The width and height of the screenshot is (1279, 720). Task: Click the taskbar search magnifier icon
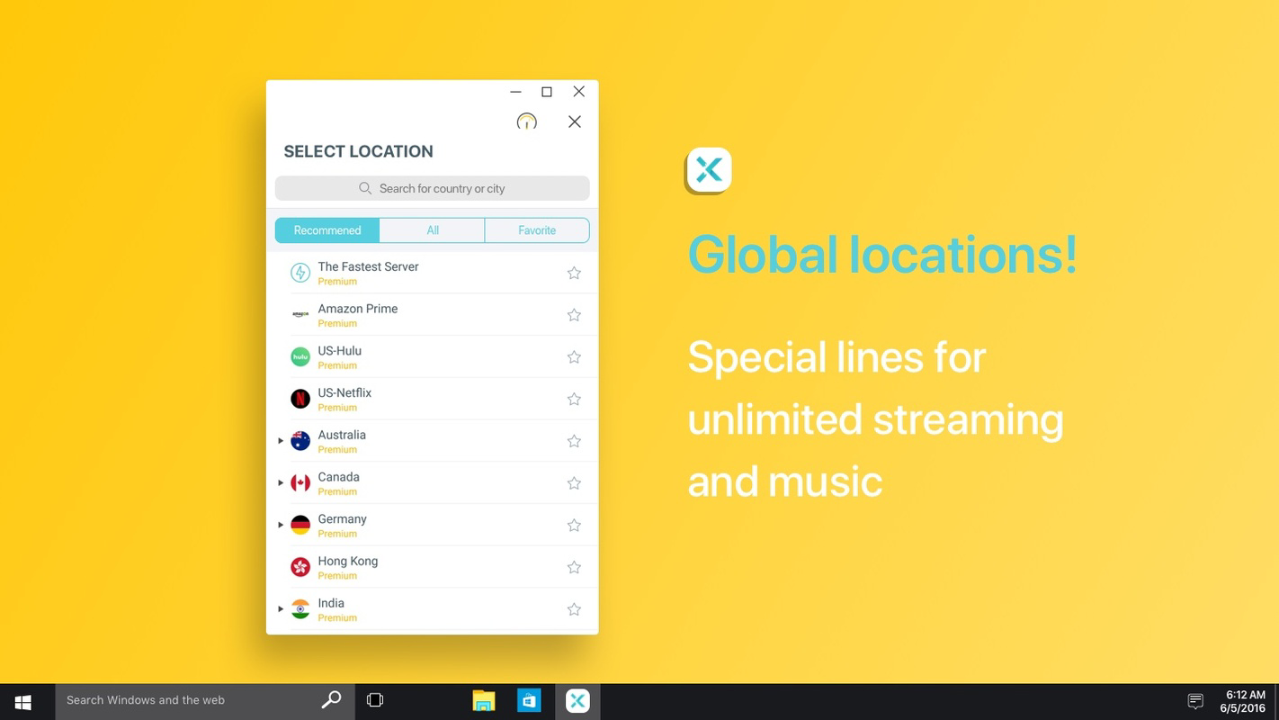331,699
